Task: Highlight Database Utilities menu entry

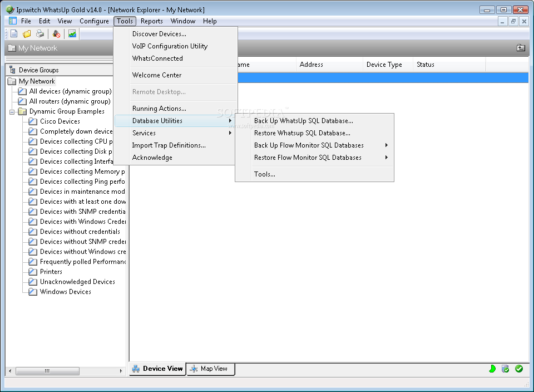Action: [175, 121]
